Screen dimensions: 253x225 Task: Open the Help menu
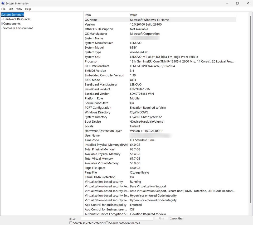pos(28,9)
